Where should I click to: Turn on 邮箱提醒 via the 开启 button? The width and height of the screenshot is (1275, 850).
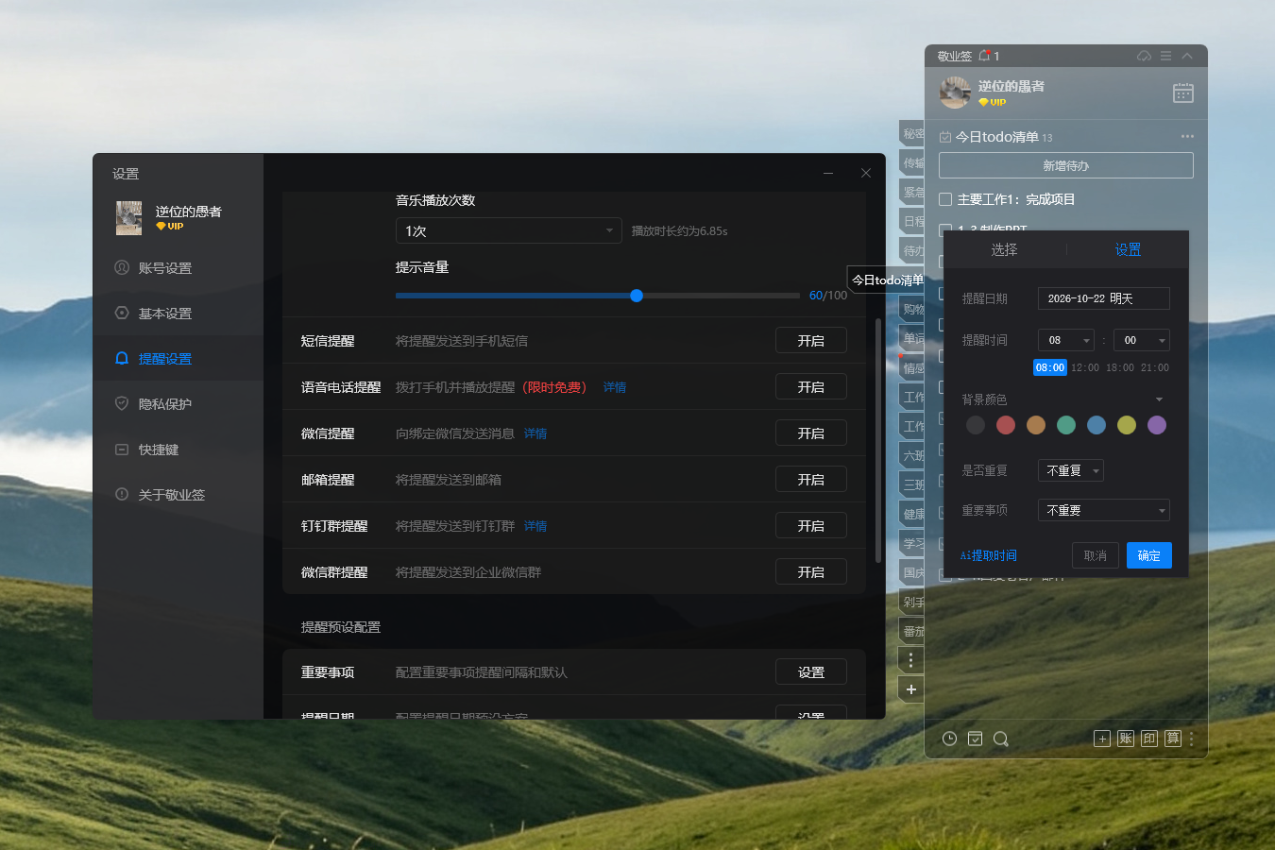click(x=810, y=480)
